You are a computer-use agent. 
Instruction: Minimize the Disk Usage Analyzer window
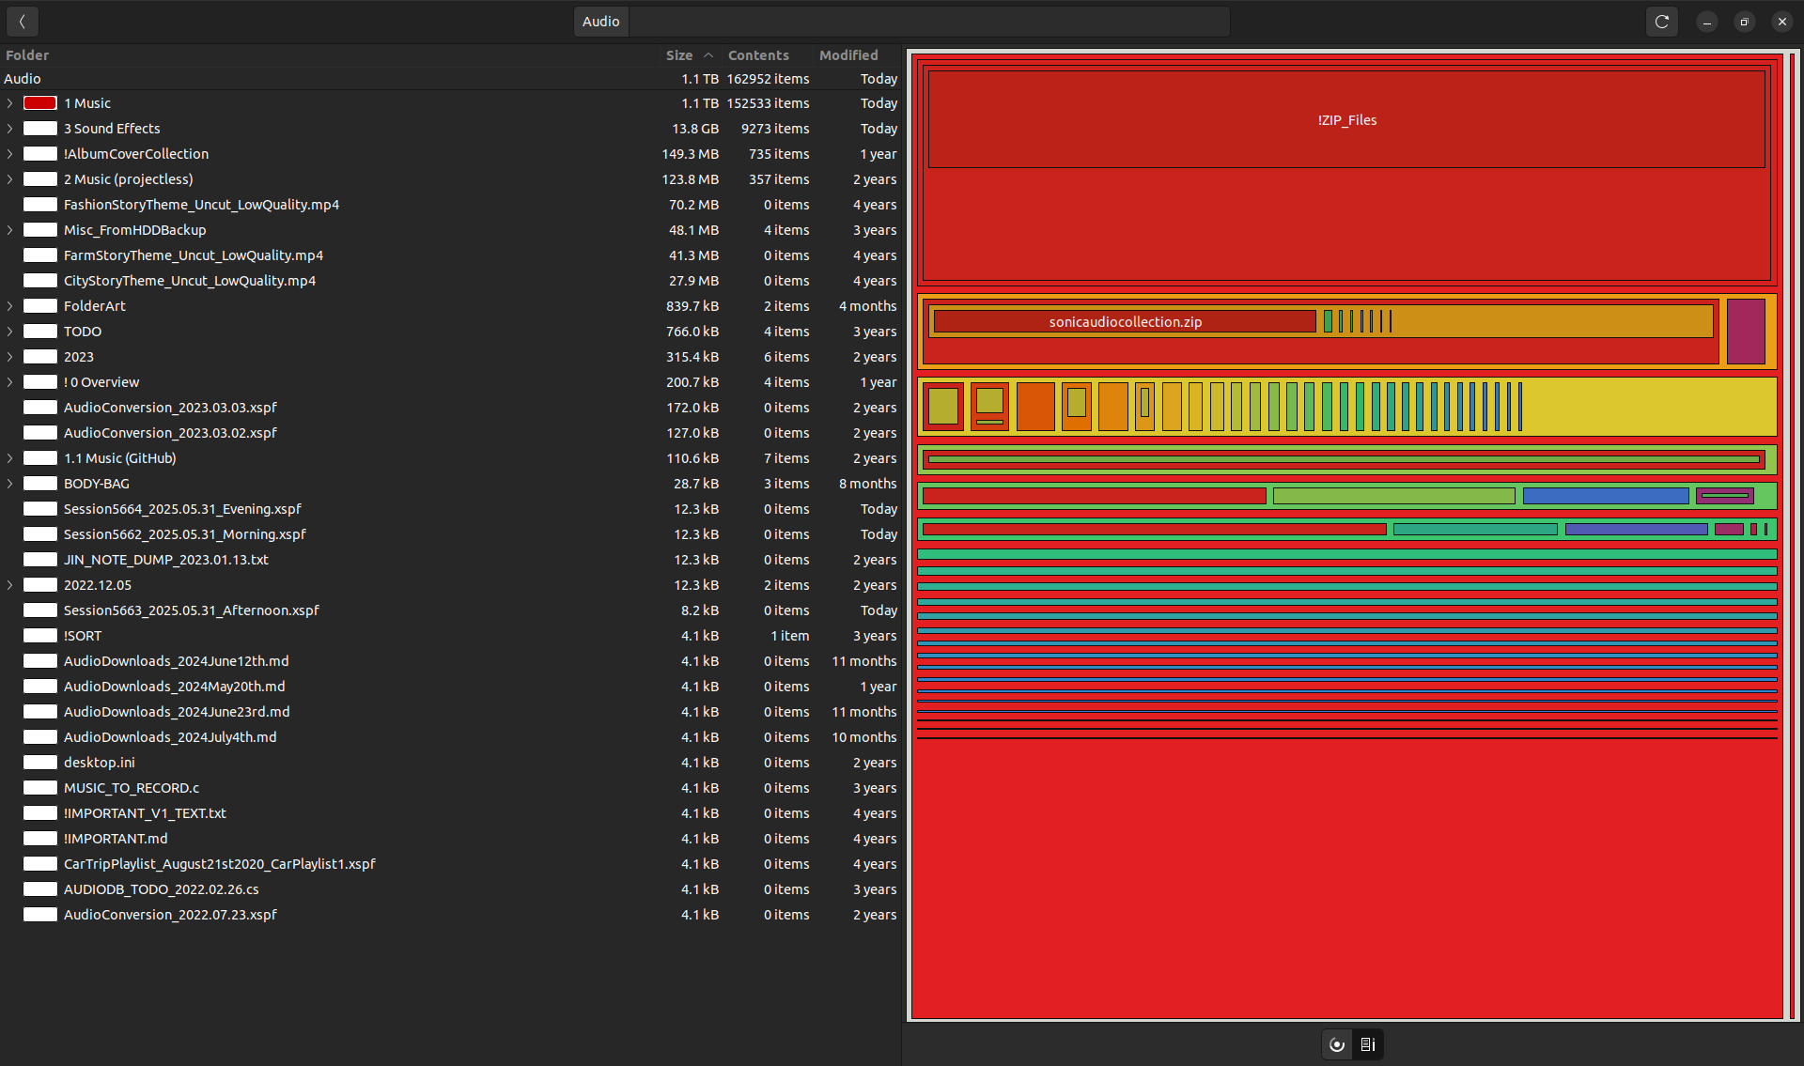tap(1707, 22)
